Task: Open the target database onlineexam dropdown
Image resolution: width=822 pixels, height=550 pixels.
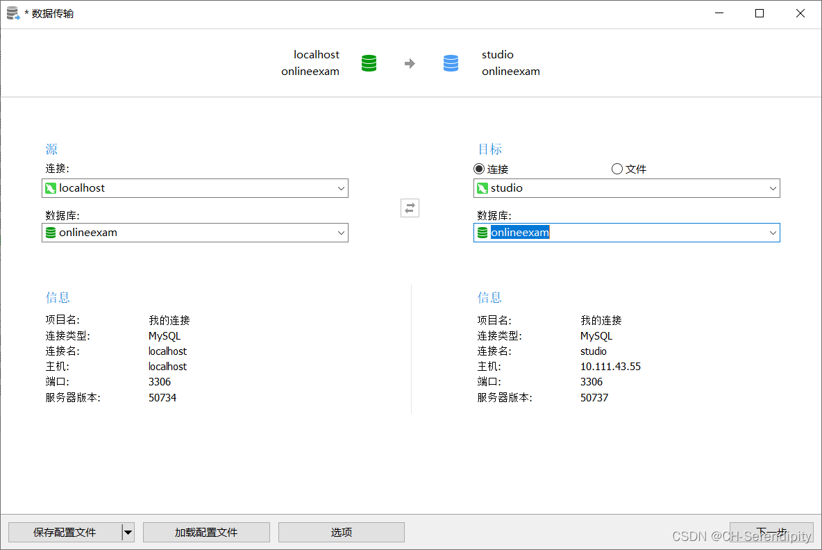Action: click(773, 233)
